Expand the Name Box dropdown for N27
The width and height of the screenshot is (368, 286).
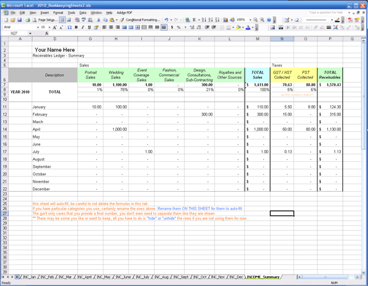pos(30,33)
